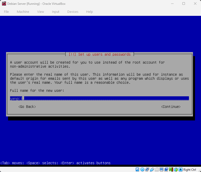Click the Right Ctrl host key indicator

tap(189, 169)
